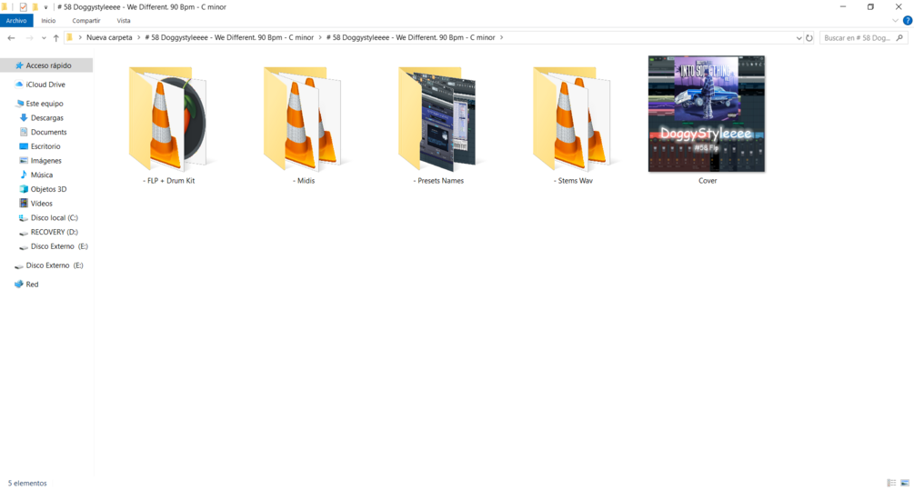Select the '- Midis' folder icon
This screenshot has width=914, height=490.
click(303, 119)
